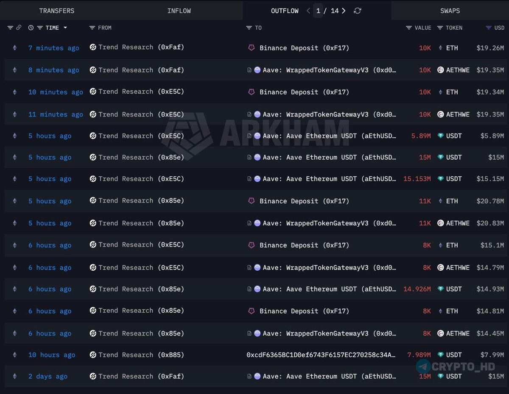Screen dimensions: 509x394
Task: Select the 5.89M value cell
Action: [x=421, y=136]
